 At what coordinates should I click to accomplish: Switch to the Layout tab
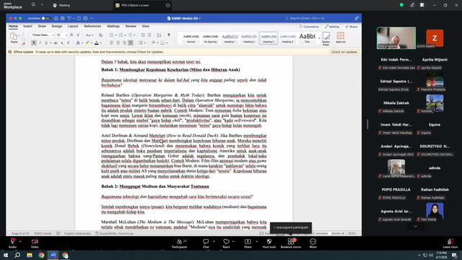click(73, 26)
